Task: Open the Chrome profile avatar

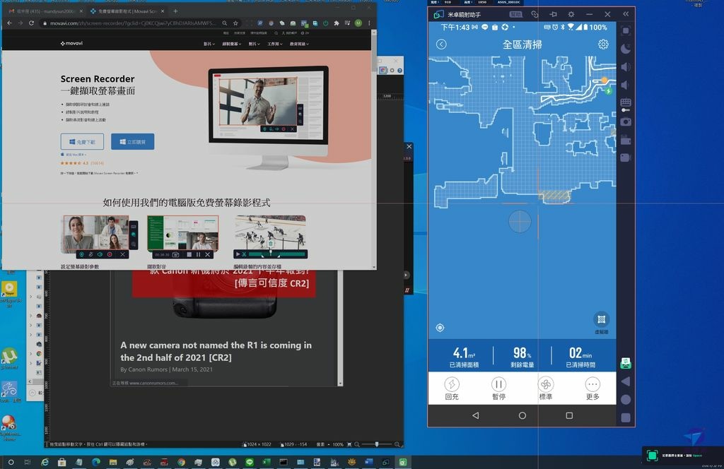Action: (358, 23)
